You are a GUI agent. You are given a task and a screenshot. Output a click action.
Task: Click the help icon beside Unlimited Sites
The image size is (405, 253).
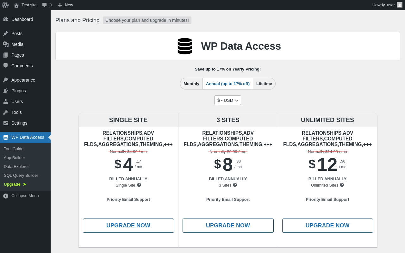(x=342, y=185)
